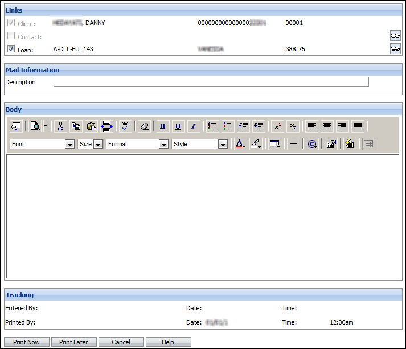Click the Cancel button

[121, 342]
